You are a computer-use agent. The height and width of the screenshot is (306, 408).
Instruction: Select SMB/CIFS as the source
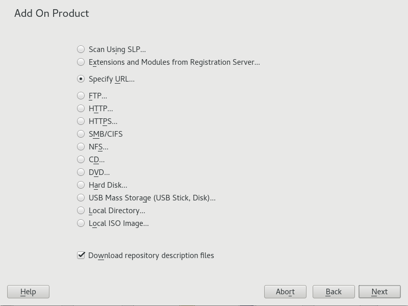pyautogui.click(x=81, y=134)
